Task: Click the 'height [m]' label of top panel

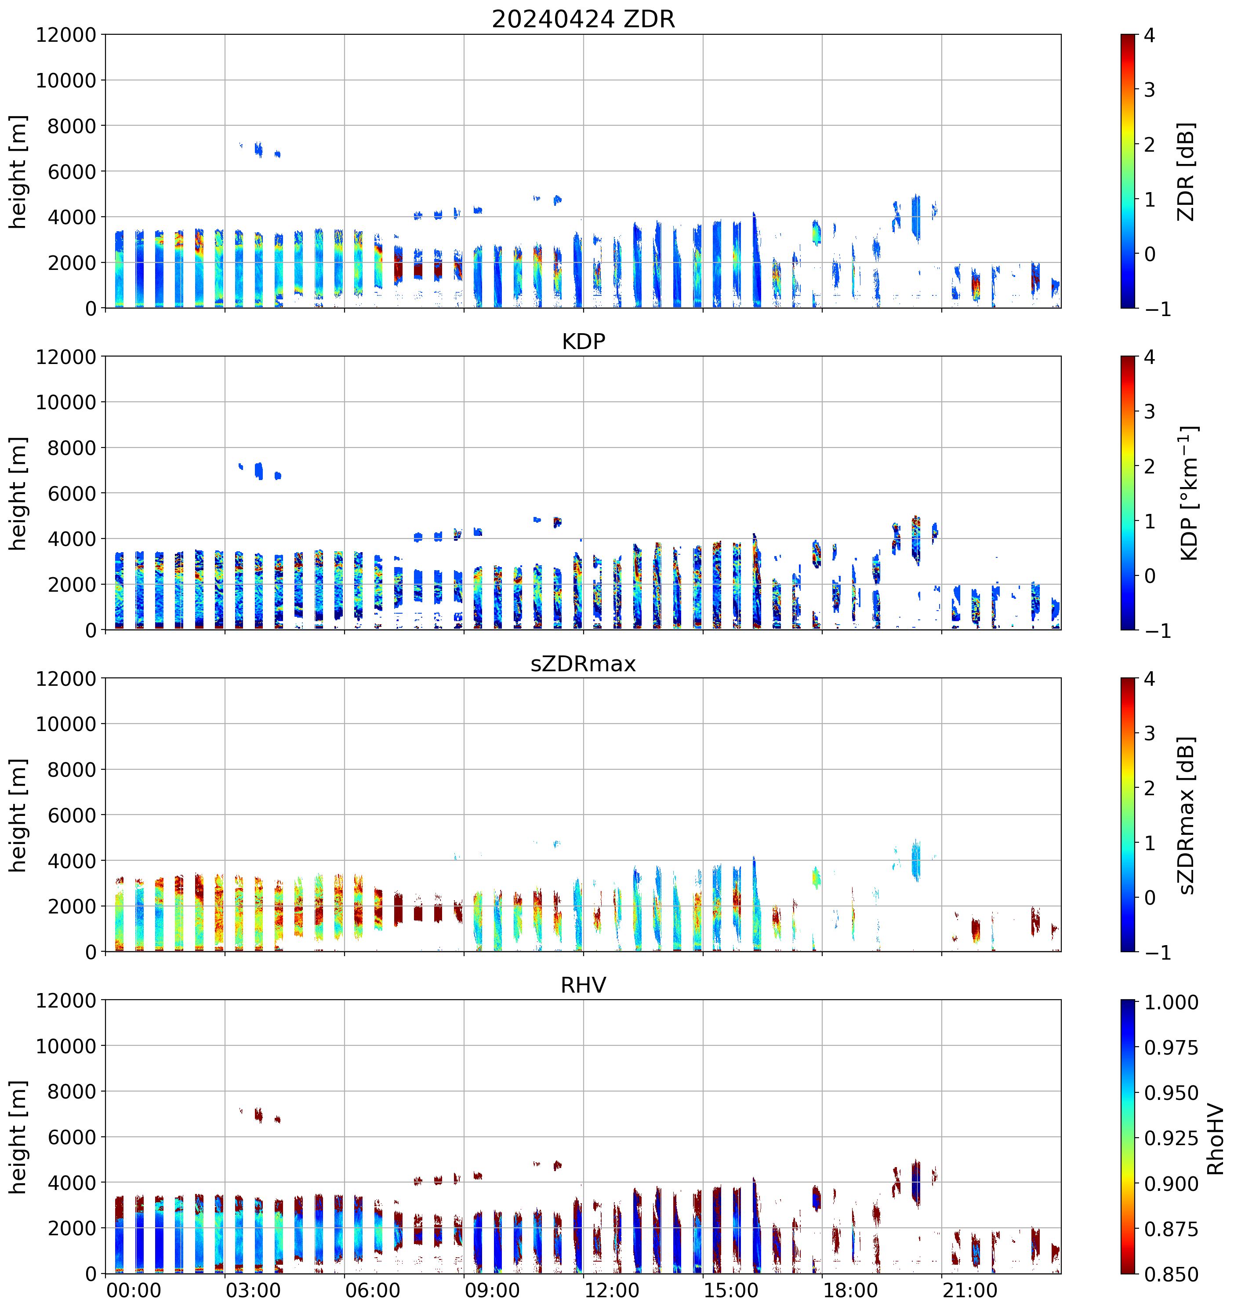Action: coord(18,171)
